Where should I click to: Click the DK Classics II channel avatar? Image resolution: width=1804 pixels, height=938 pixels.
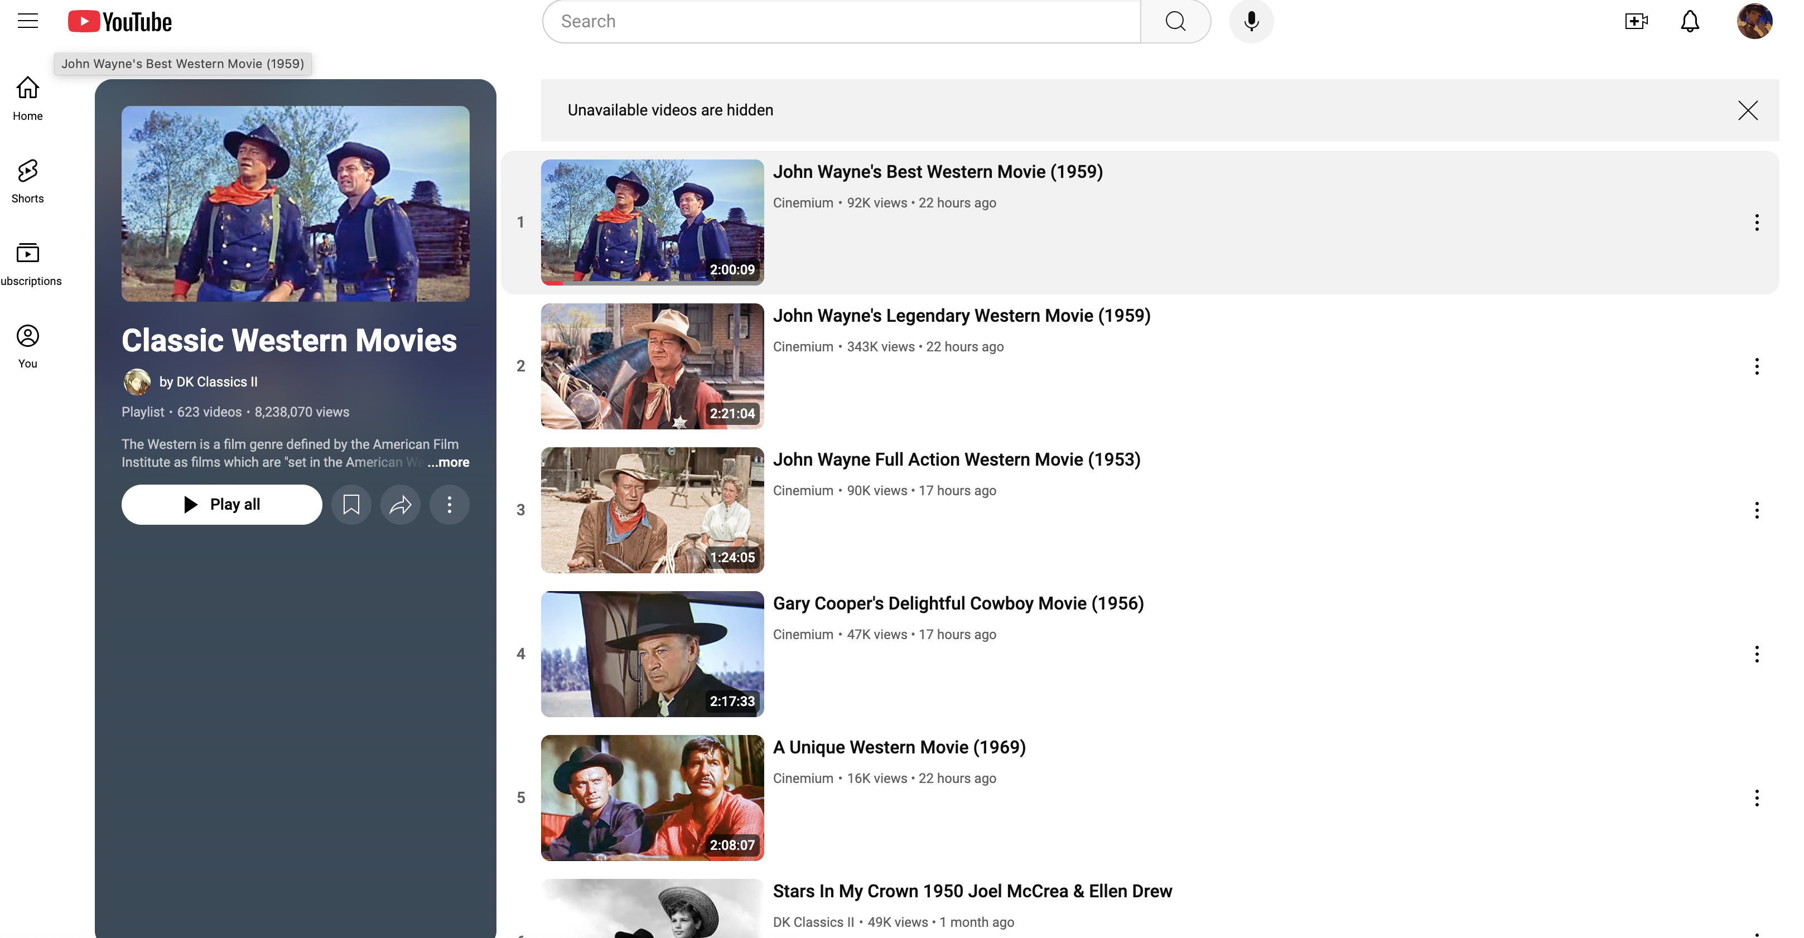pyautogui.click(x=137, y=382)
